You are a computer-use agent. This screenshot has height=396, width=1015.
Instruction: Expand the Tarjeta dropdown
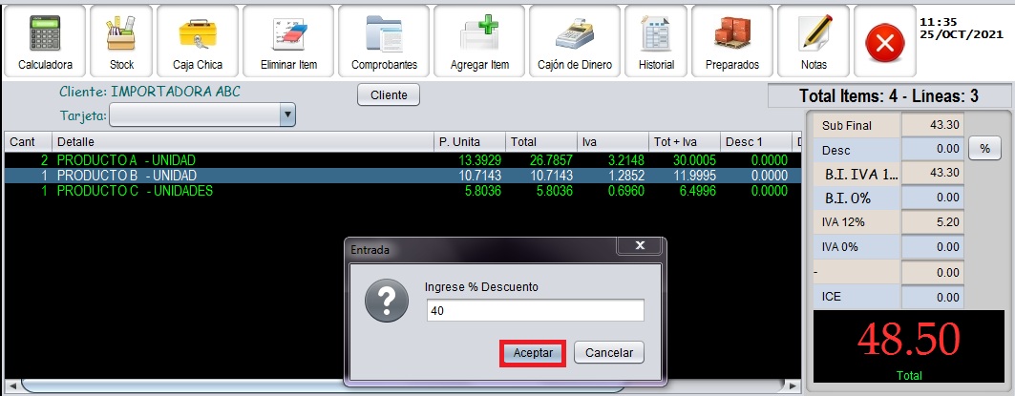click(287, 115)
